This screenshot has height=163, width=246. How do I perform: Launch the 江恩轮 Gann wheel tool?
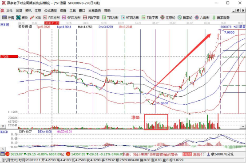pos(168,18)
